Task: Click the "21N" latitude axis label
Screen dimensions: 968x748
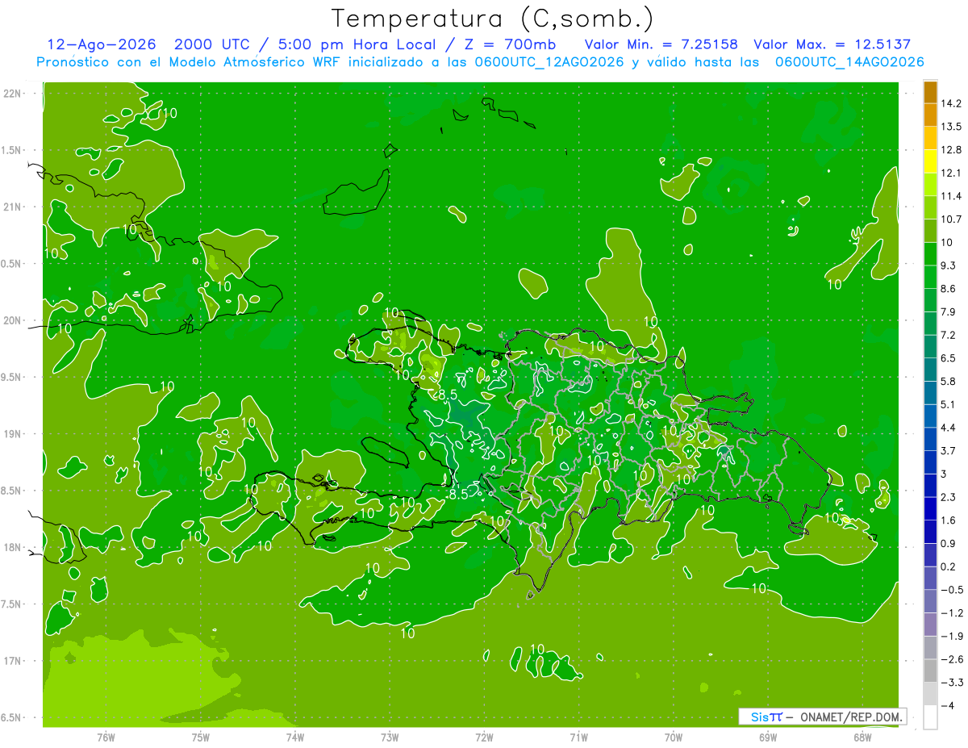Action: click(12, 207)
